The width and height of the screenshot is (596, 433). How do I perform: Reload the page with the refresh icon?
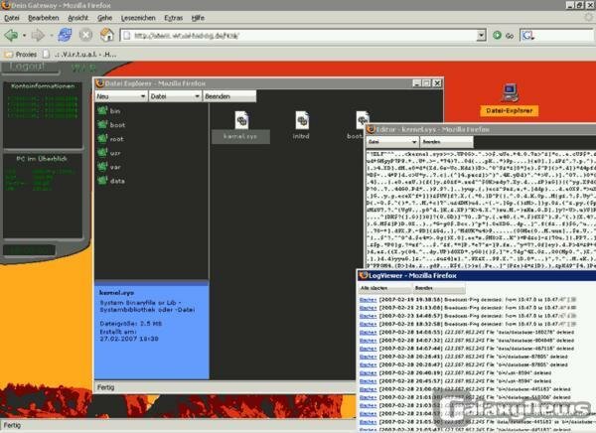[x=65, y=36]
